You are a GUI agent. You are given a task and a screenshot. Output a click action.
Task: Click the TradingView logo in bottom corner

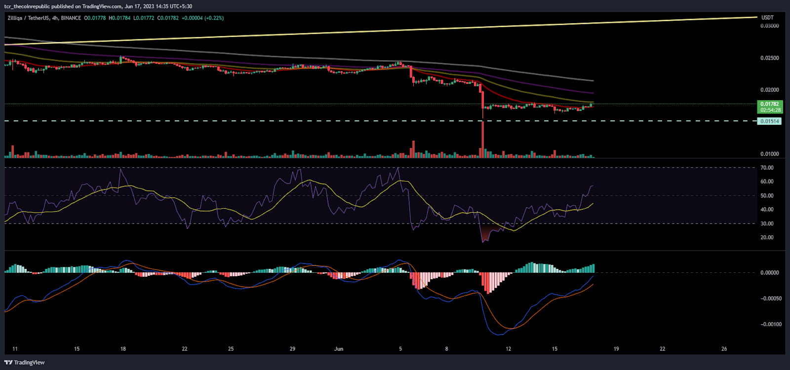[24, 363]
